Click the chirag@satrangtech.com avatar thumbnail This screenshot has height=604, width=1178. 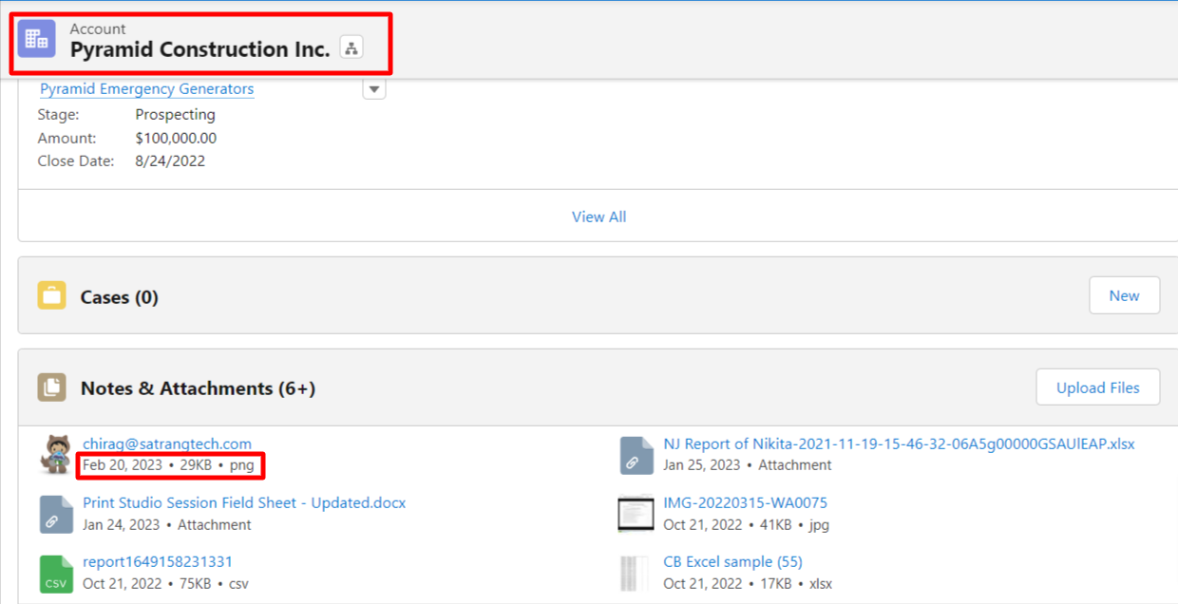click(55, 454)
